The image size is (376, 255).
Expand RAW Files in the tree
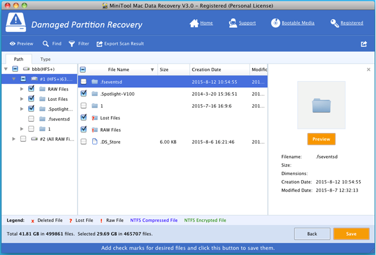[22, 89]
